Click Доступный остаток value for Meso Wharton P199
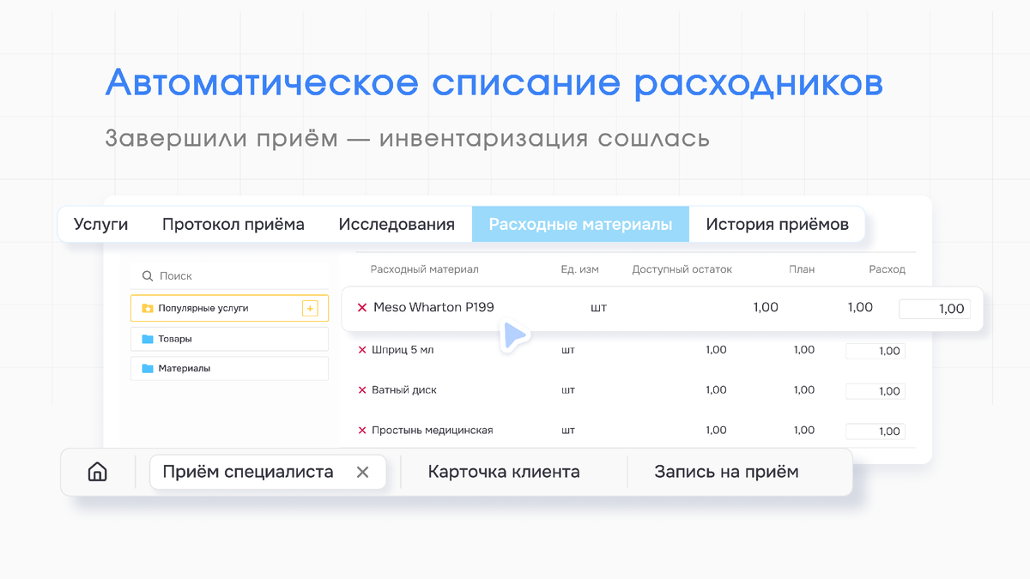The image size is (1030, 579). (766, 307)
